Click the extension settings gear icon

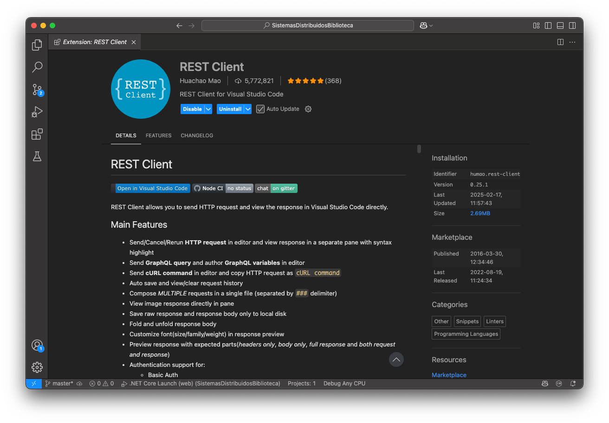click(308, 109)
